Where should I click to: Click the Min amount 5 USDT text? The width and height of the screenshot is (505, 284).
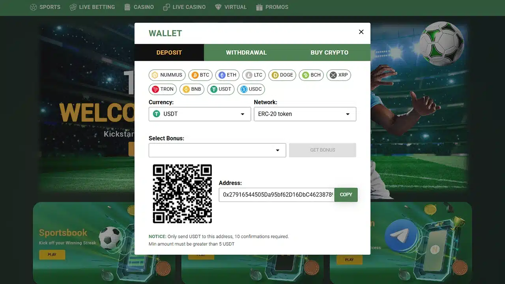(x=191, y=244)
